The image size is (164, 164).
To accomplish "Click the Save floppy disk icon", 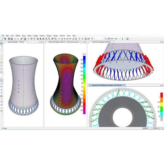I will coord(9,39).
